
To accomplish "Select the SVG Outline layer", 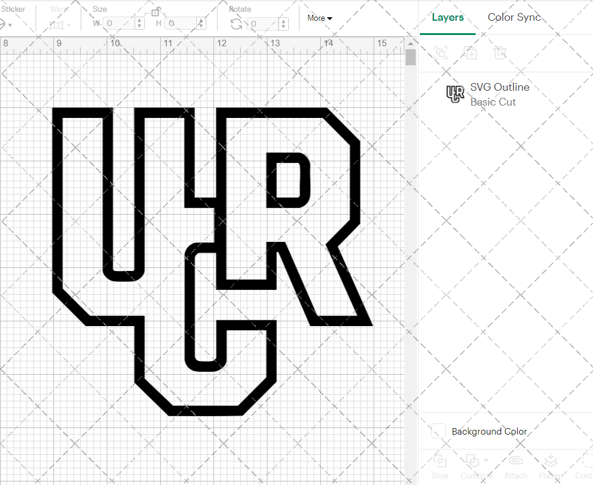I will click(x=499, y=94).
